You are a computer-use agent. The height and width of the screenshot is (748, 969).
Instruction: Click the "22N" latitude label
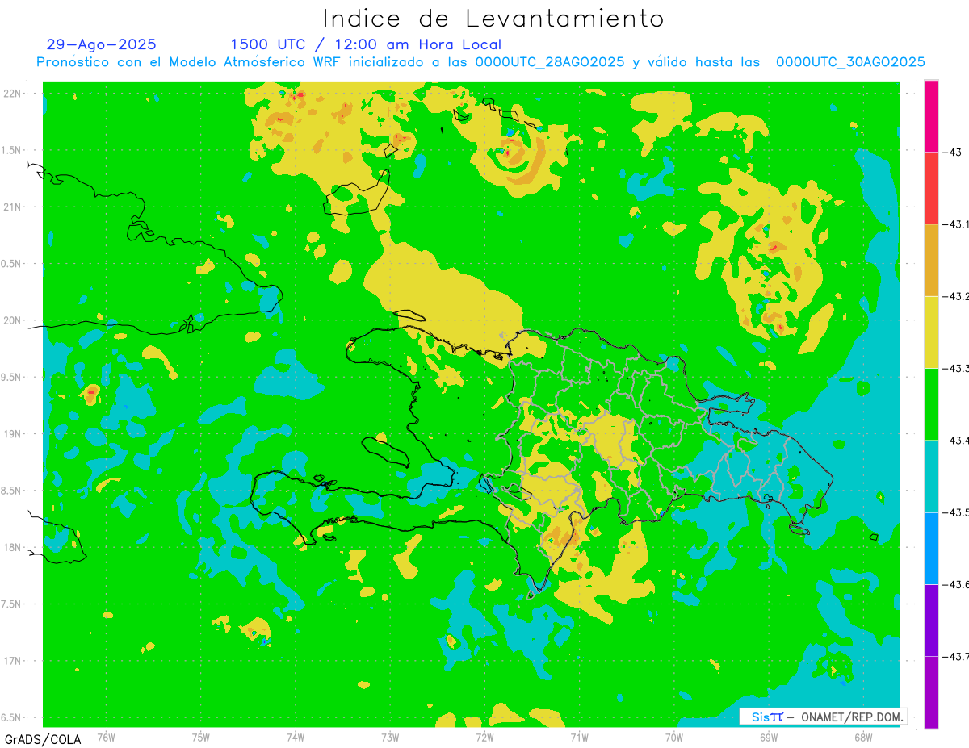pos(13,94)
